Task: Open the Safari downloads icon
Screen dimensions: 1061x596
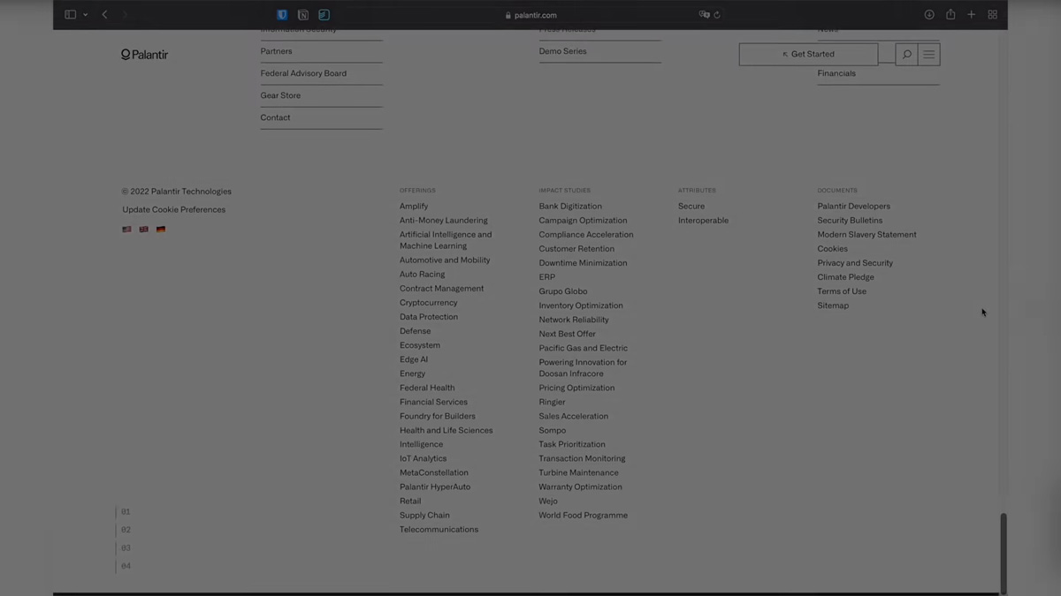Action: pos(929,15)
